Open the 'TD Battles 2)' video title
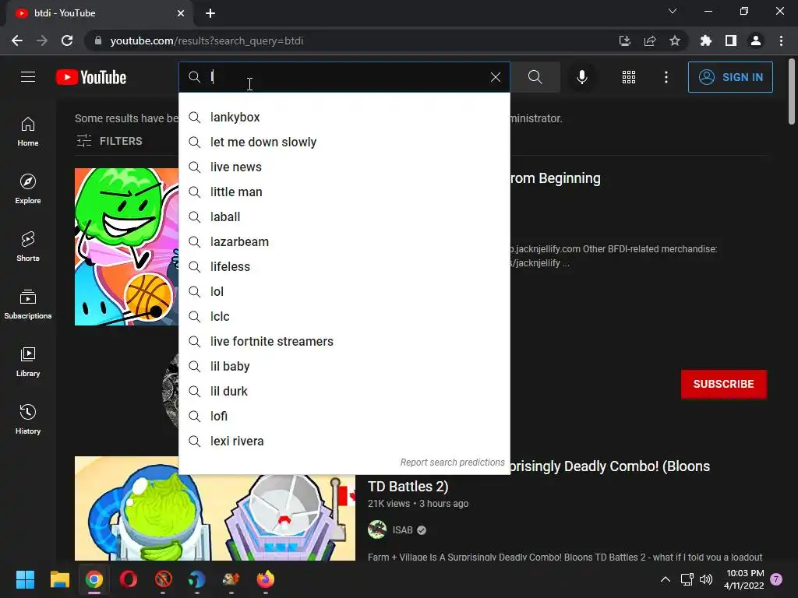 408,487
